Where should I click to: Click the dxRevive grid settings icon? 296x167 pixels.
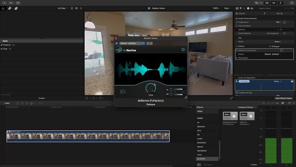[x=123, y=92]
